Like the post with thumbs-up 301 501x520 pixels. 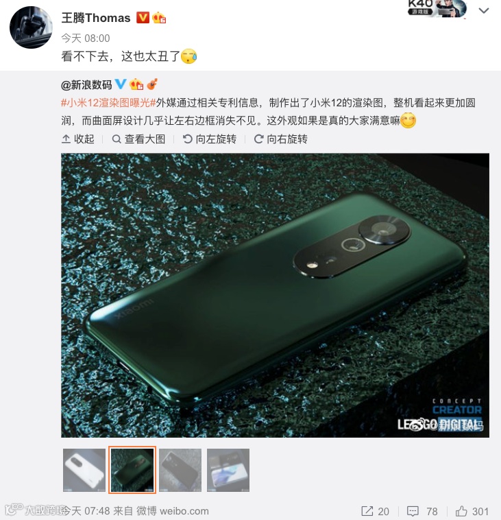point(472,511)
